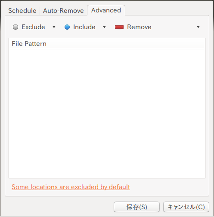Expand the Exclude dropdown arrow
This screenshot has height=217, width=214.
point(54,27)
